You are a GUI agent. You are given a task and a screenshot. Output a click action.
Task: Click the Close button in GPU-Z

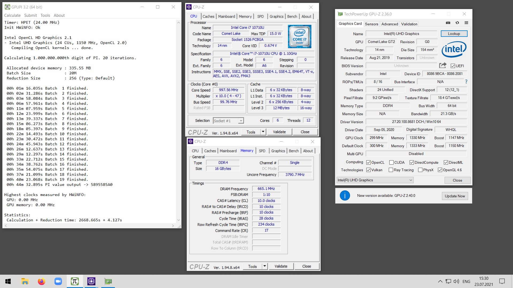457,180
